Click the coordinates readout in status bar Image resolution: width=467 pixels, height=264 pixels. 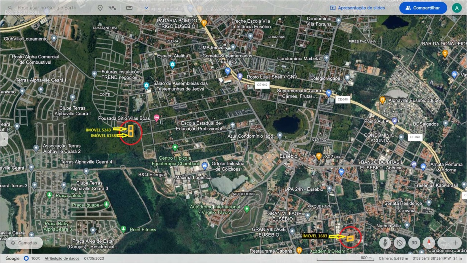click(x=431, y=258)
